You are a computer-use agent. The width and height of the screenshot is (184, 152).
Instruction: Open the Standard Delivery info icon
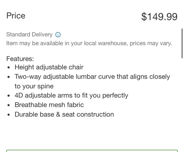[58, 35]
